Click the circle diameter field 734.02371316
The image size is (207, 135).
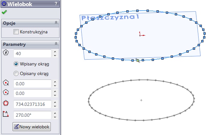tap(32, 104)
